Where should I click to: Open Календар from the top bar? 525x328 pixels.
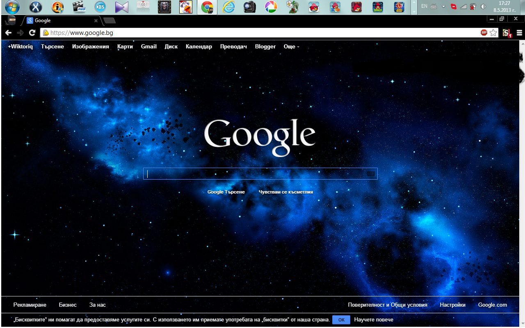click(199, 47)
